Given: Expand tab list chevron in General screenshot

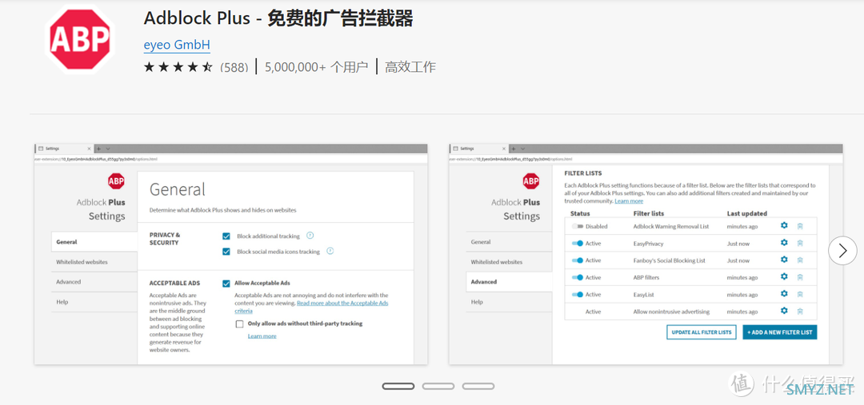Looking at the screenshot, I should pyautogui.click(x=107, y=149).
